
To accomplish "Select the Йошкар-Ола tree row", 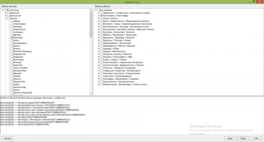I will (19, 82).
